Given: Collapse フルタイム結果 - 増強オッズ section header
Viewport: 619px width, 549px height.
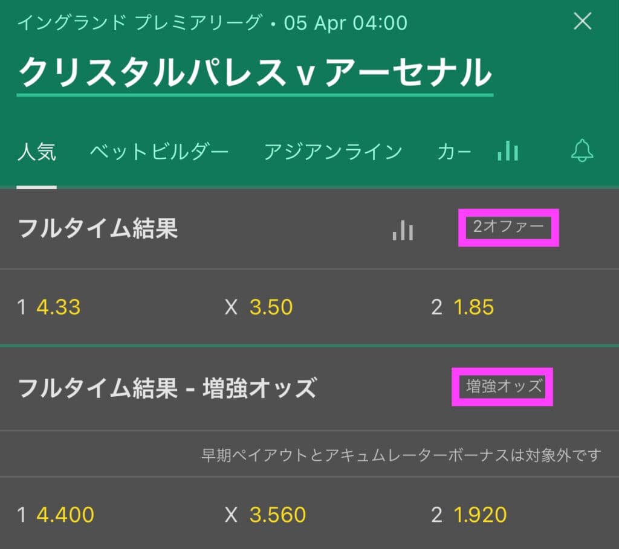Looking at the screenshot, I should click(309, 388).
